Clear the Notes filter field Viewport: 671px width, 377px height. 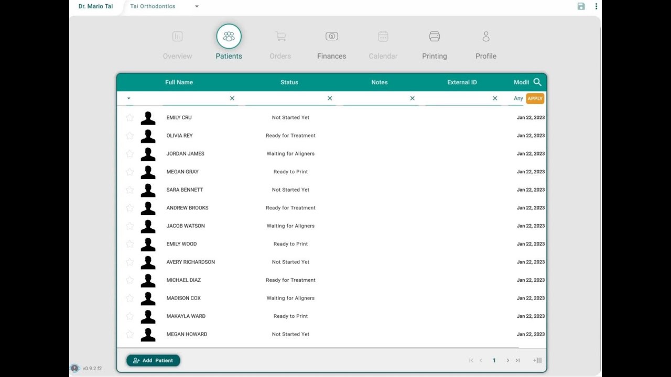pyautogui.click(x=413, y=98)
